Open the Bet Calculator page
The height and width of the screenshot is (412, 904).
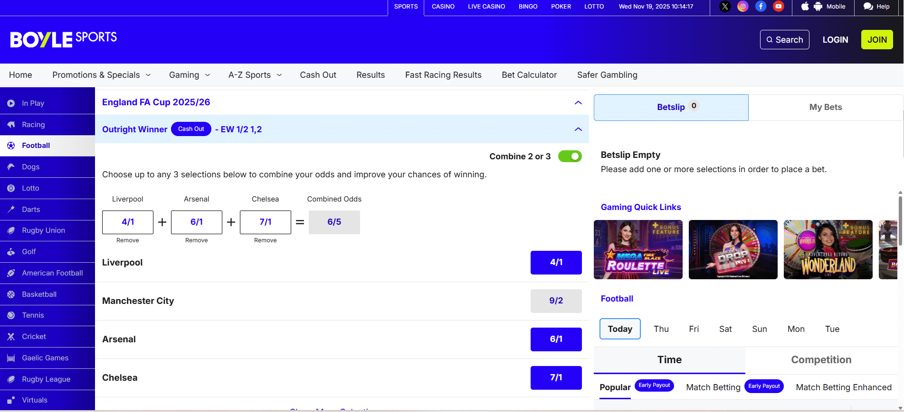click(x=529, y=75)
